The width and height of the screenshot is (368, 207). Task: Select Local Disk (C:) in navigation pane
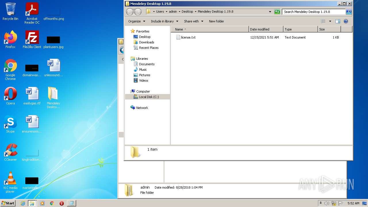click(147, 97)
